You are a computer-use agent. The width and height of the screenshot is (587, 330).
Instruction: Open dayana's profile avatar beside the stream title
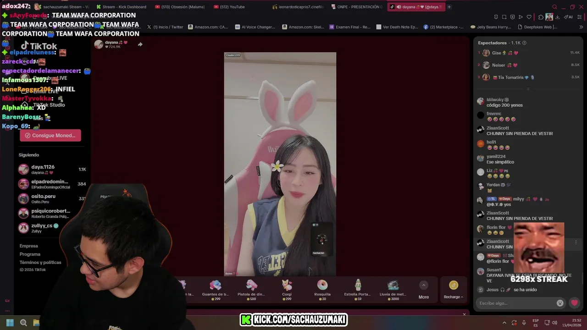(99, 44)
